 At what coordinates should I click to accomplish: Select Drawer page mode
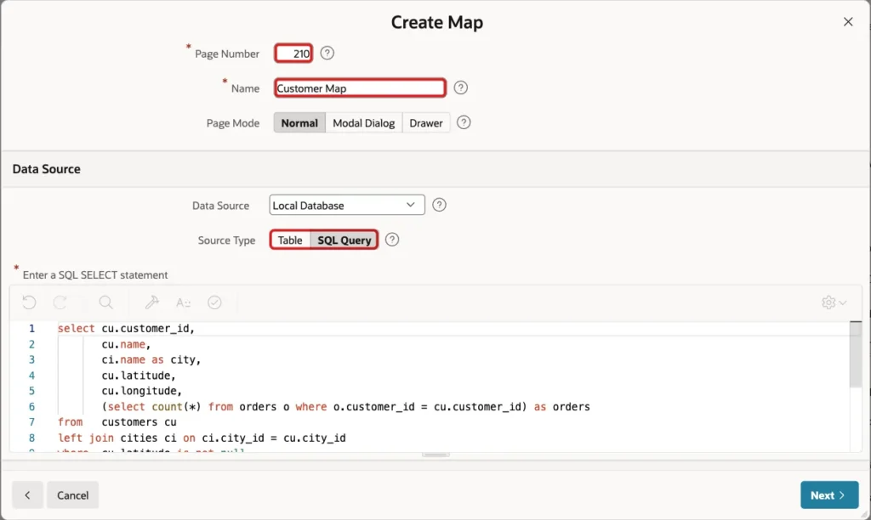click(x=426, y=122)
